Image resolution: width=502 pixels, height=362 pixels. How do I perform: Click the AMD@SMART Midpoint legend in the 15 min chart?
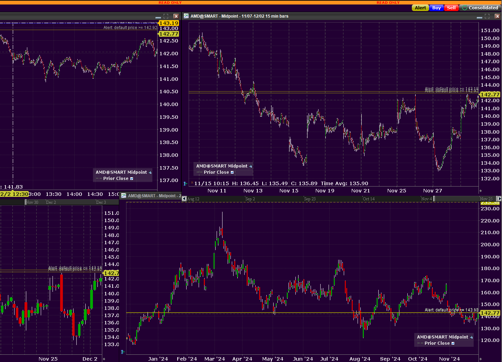(x=222, y=166)
